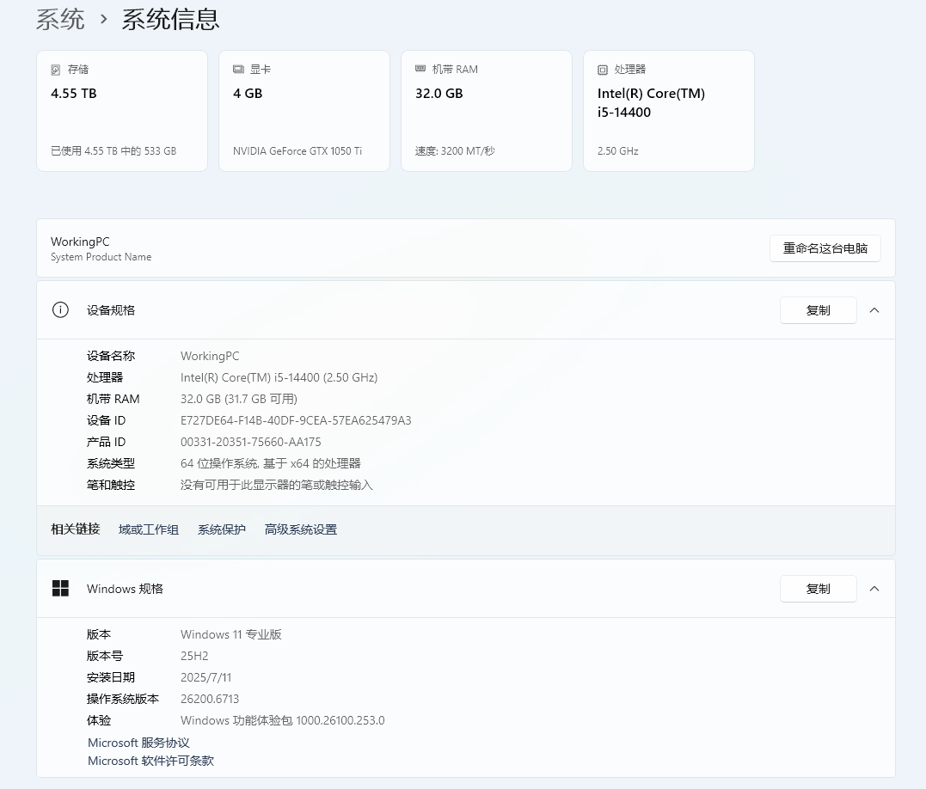Viewport: 926px width, 789px height.
Task: Collapse the 设备规格 section
Action: (874, 310)
